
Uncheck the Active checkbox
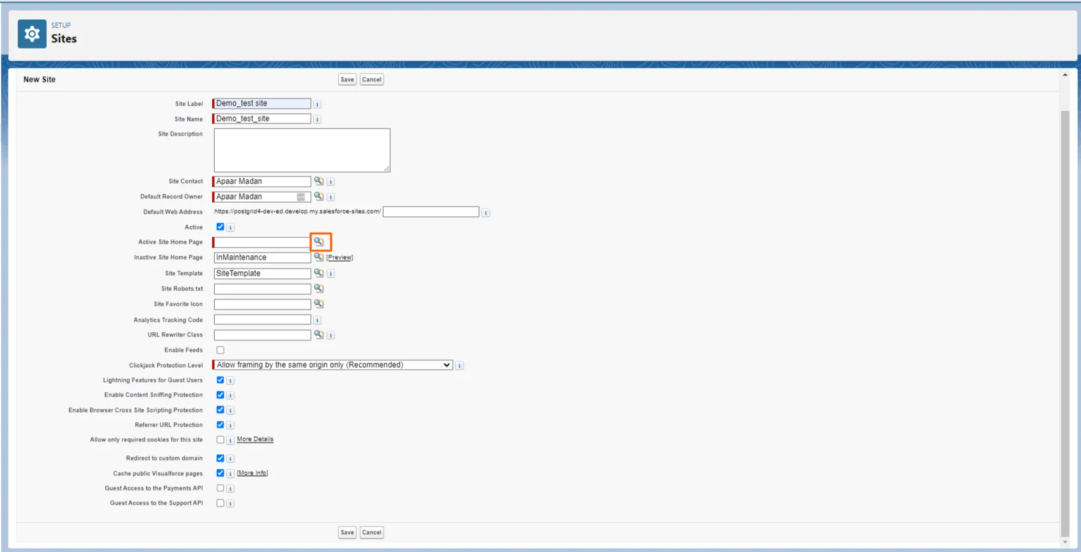coord(221,227)
